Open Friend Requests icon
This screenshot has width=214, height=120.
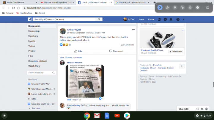click(160, 19)
